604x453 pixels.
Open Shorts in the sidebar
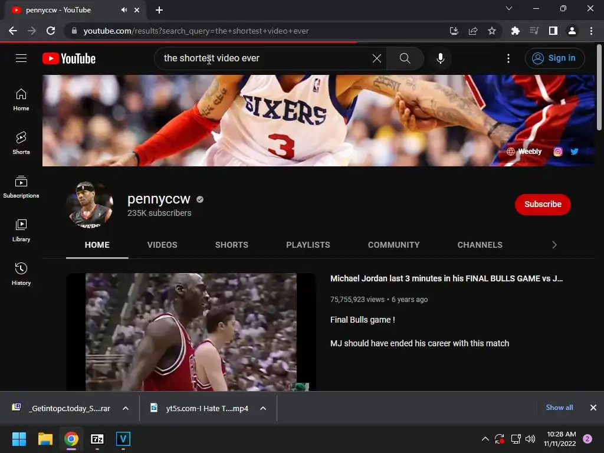click(21, 143)
